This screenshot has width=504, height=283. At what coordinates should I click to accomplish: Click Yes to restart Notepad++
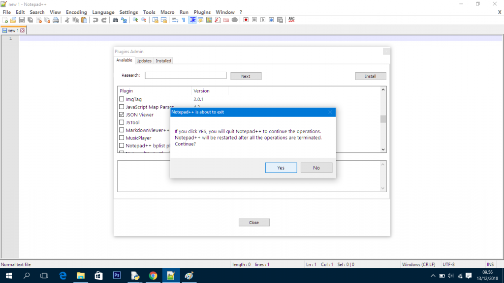point(281,168)
